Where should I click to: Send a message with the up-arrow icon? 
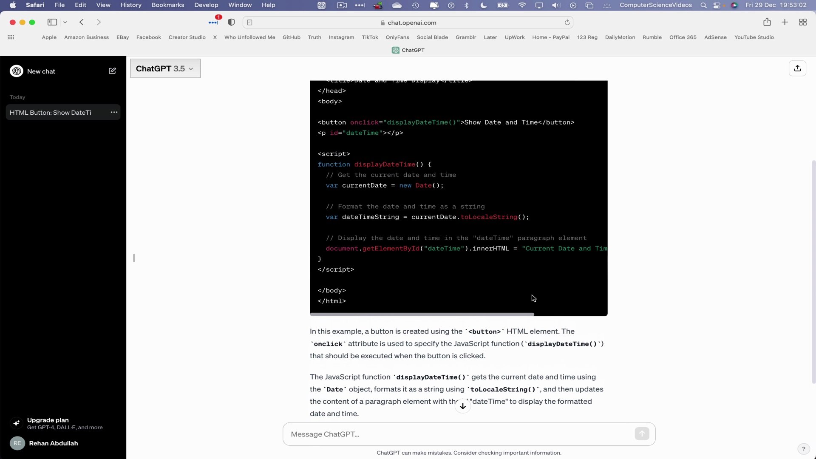(642, 433)
